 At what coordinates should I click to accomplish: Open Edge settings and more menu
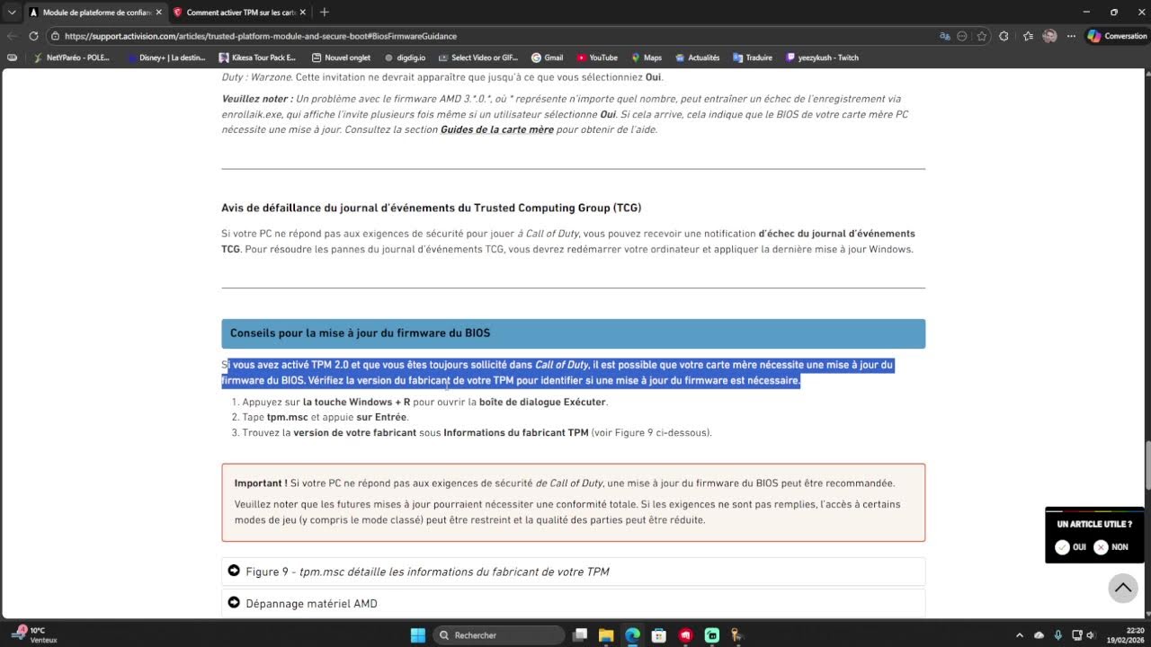1071,36
